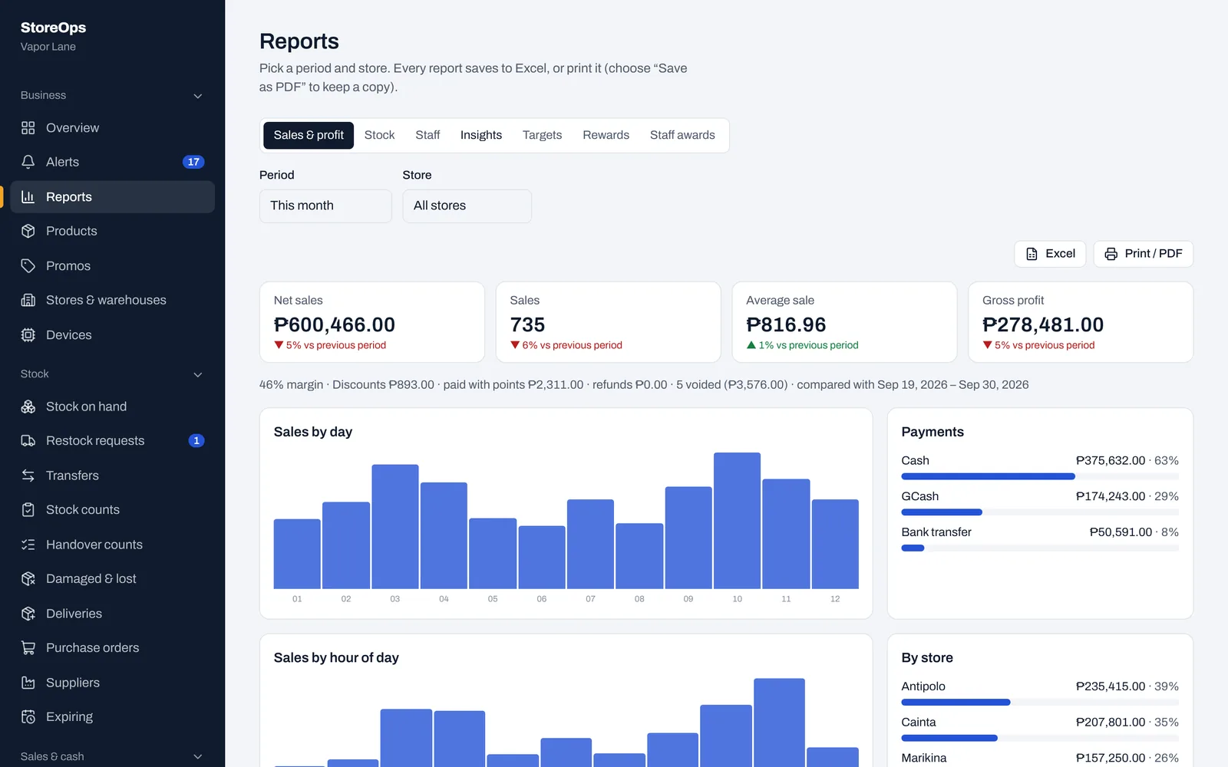Select the Bank transfer progress bar
The image size is (1228, 767).
point(1040,548)
